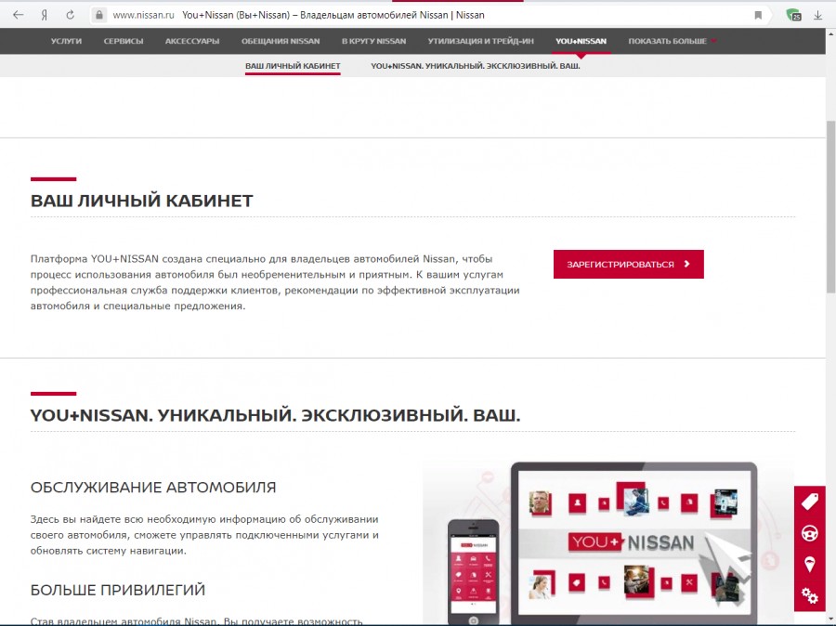The width and height of the screenshot is (836, 626).
Task: Open the downloads arrow icon
Action: coord(817,16)
